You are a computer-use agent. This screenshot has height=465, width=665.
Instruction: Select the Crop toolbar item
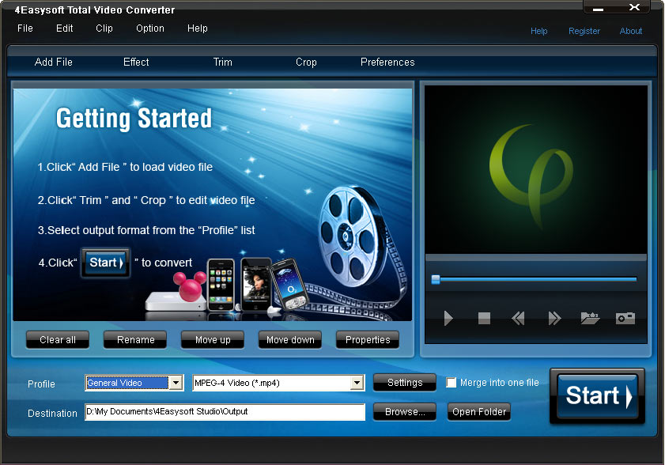[x=306, y=62]
